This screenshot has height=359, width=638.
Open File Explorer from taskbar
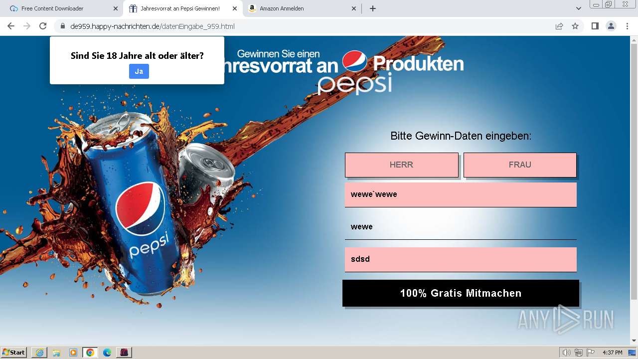[x=56, y=353]
